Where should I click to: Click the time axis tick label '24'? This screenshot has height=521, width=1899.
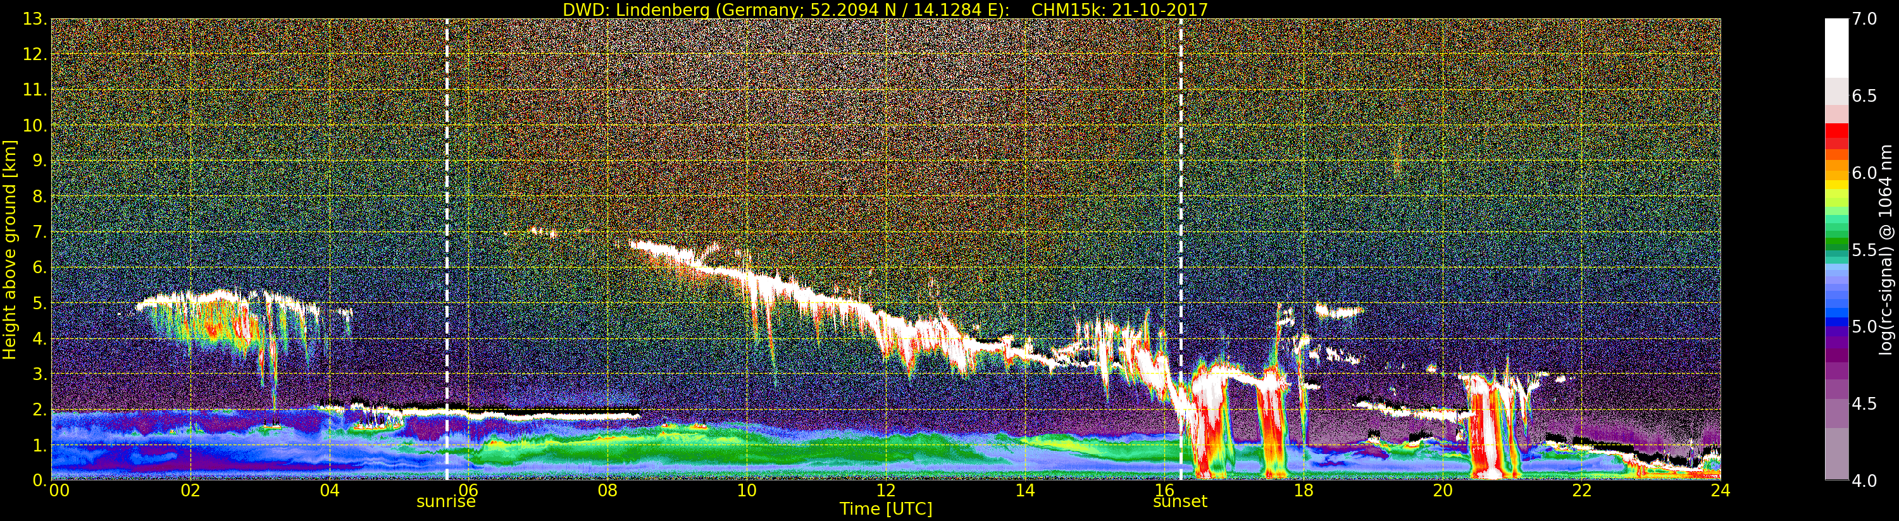1721,491
